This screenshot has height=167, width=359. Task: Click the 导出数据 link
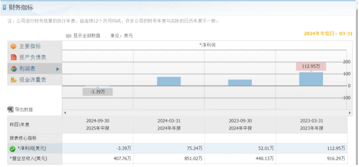[x=24, y=110]
